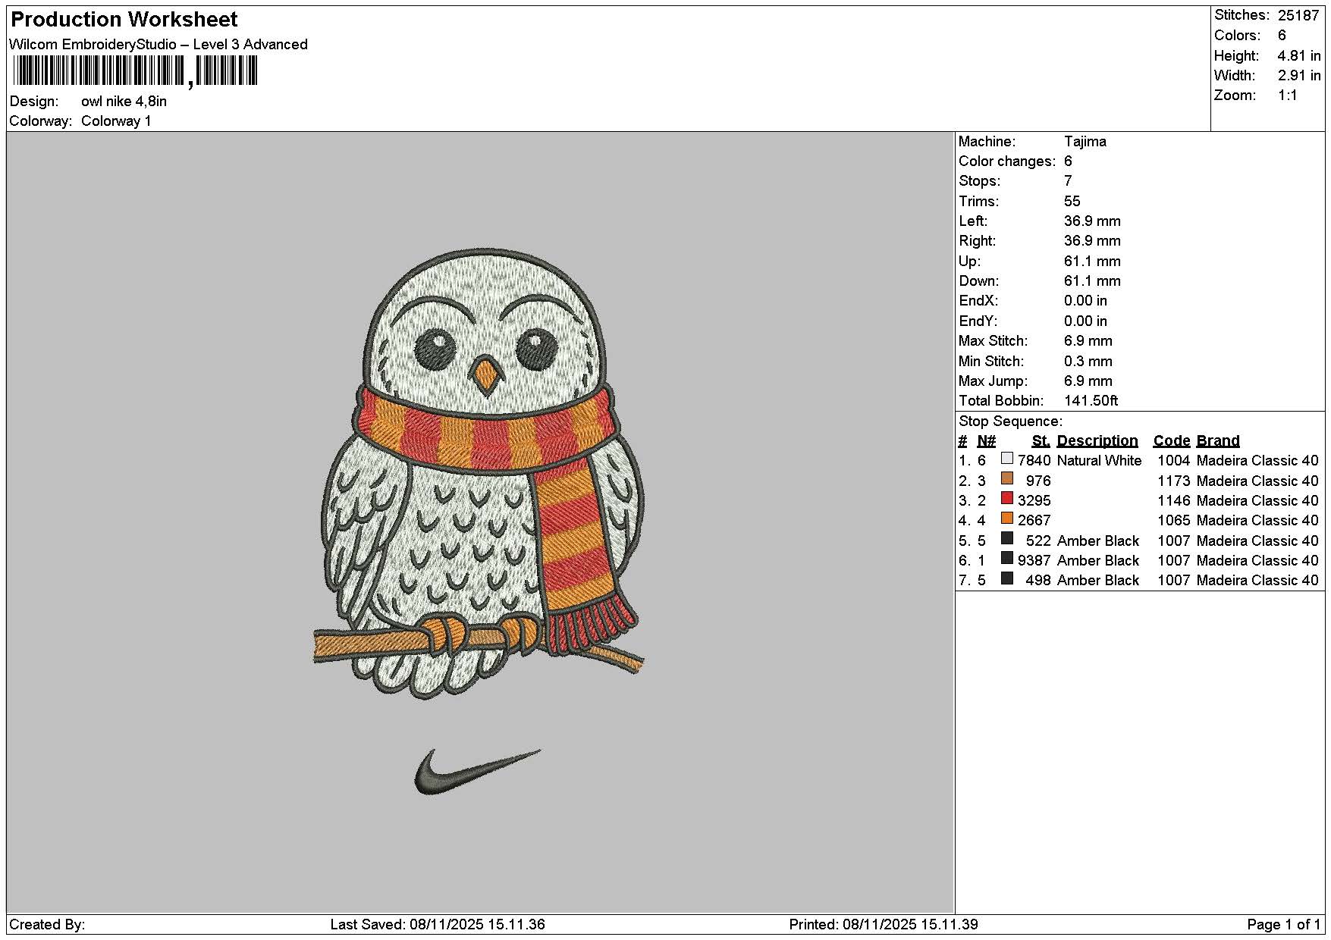
Task: Click the Left value "36.9 mm"
Action: click(1092, 221)
